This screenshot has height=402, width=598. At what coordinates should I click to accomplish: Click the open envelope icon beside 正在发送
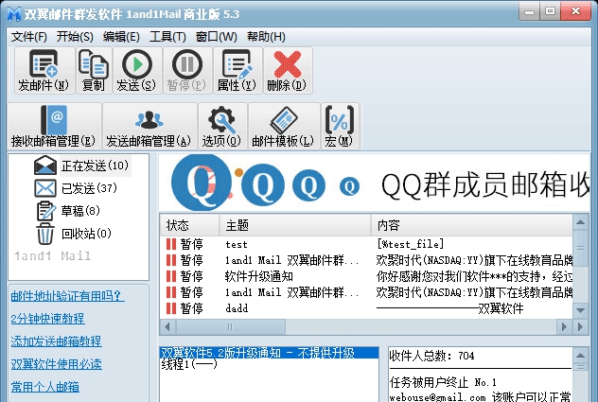[x=45, y=166]
